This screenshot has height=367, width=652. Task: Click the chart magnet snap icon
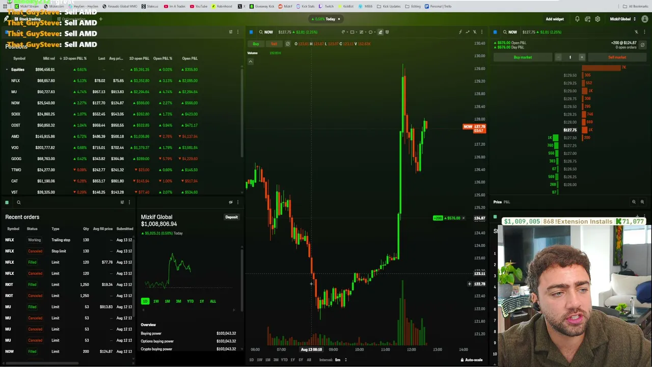point(387,32)
